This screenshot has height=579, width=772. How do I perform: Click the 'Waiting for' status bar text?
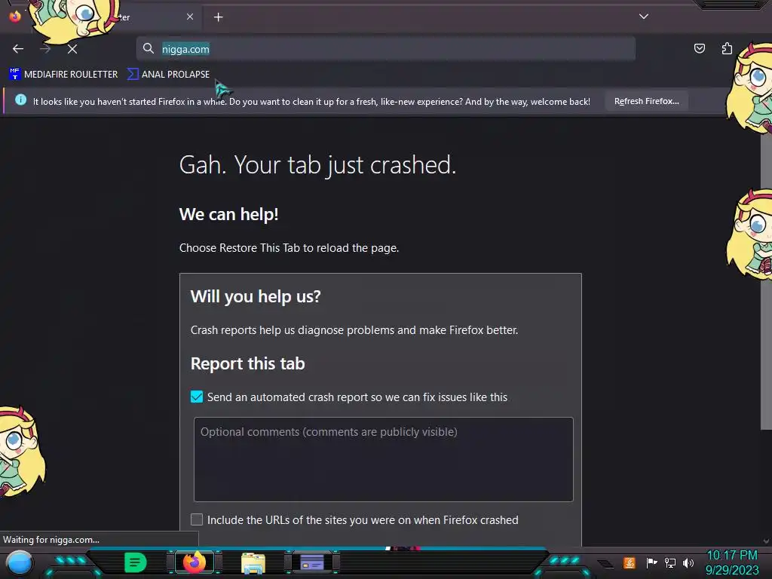pyautogui.click(x=51, y=540)
